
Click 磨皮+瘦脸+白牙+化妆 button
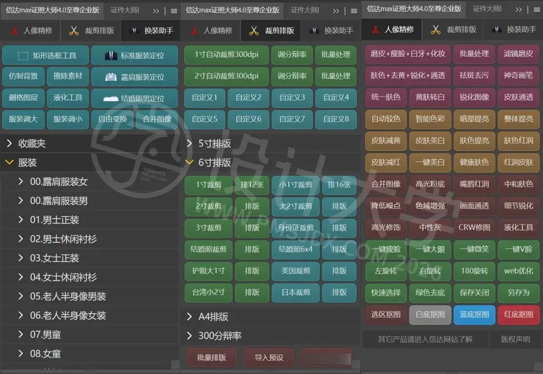coord(408,54)
